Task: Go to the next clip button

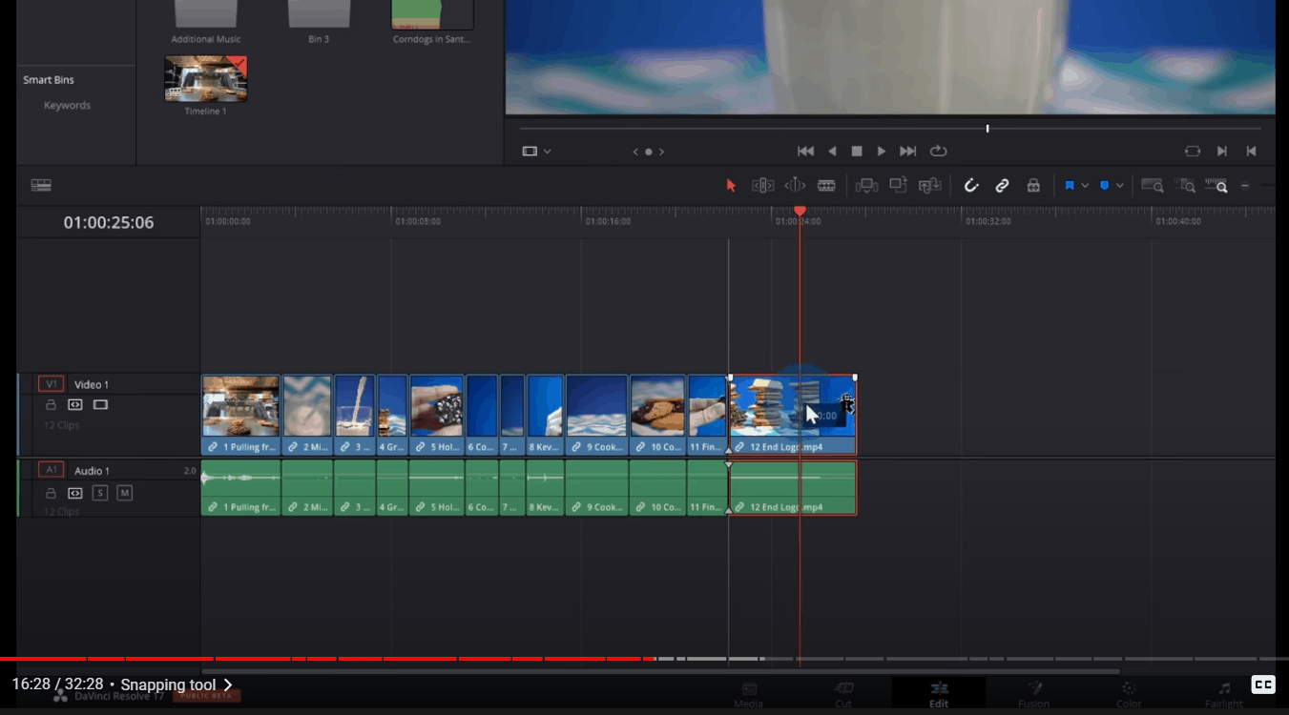Action: tap(1222, 152)
